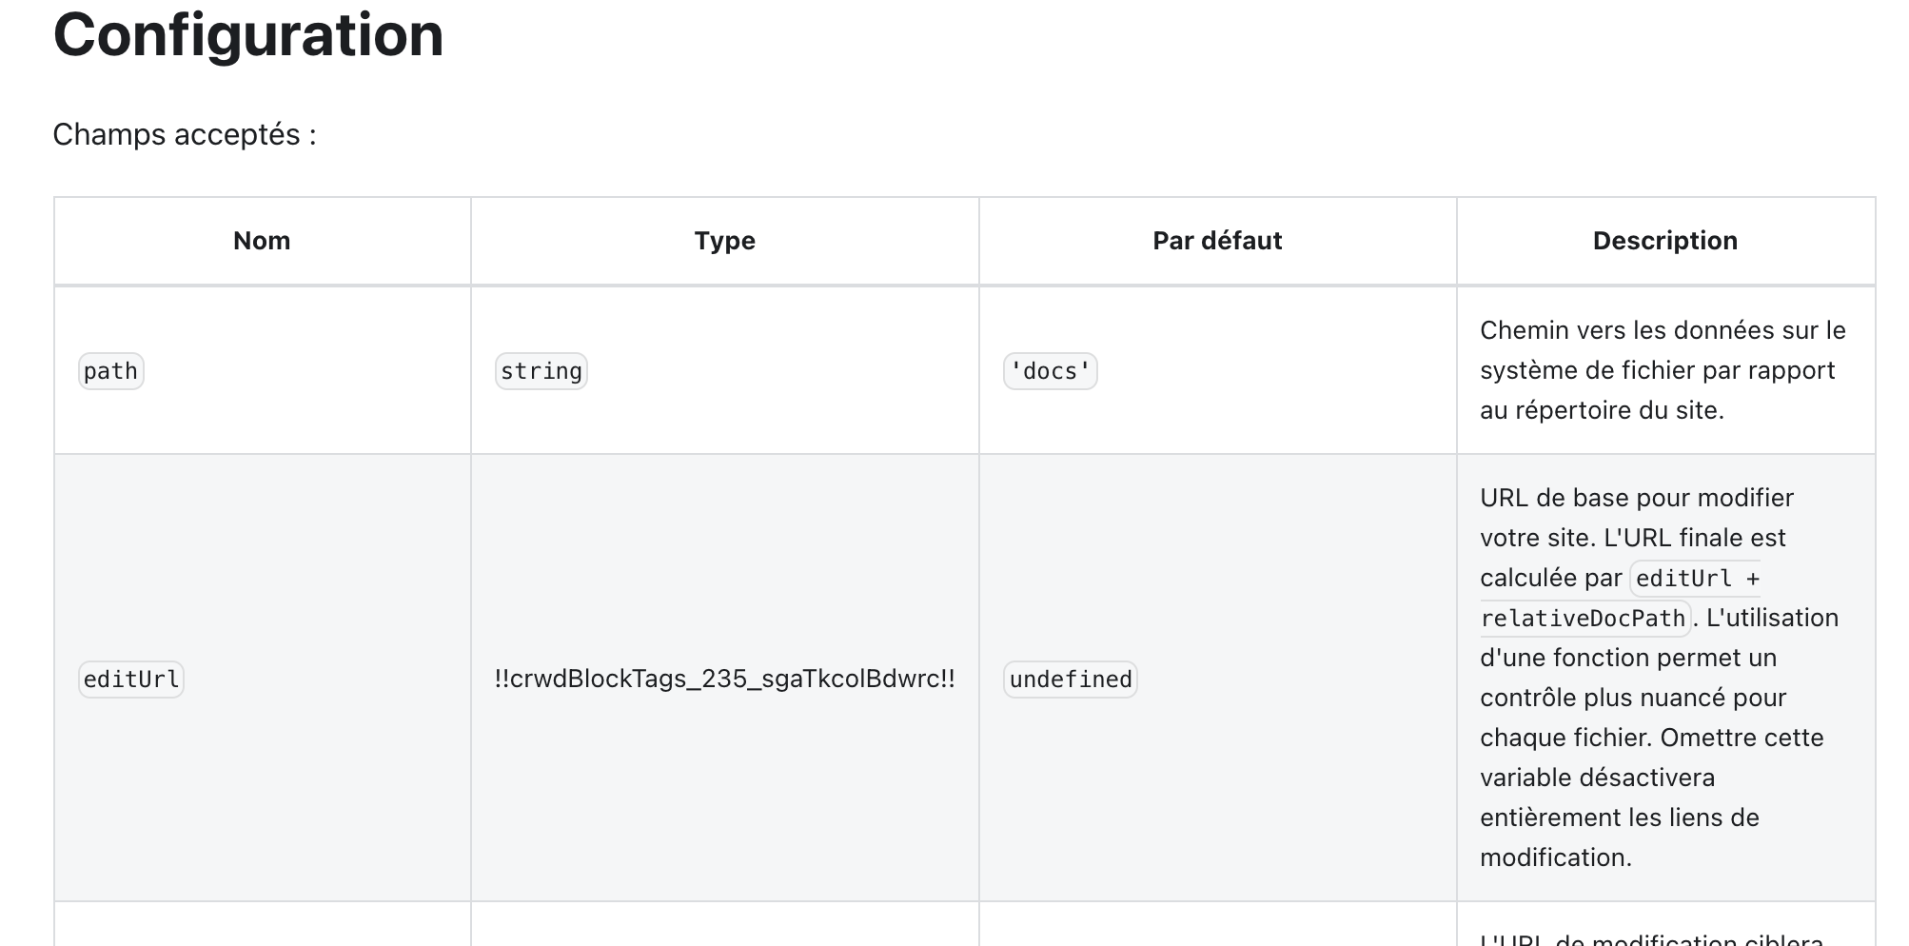Click the 'Par défaut' column header

click(x=1217, y=241)
